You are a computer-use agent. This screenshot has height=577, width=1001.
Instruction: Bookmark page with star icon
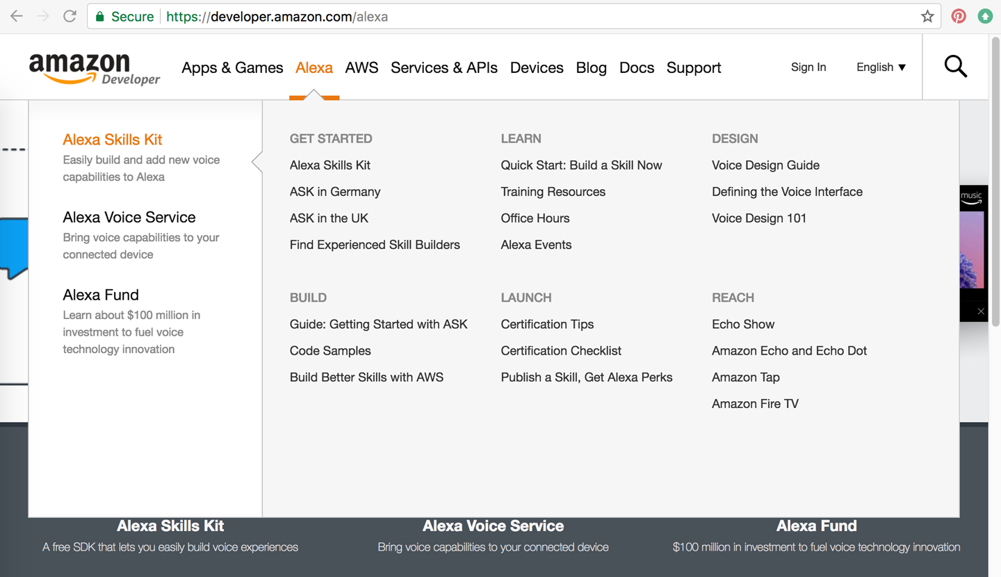(927, 17)
